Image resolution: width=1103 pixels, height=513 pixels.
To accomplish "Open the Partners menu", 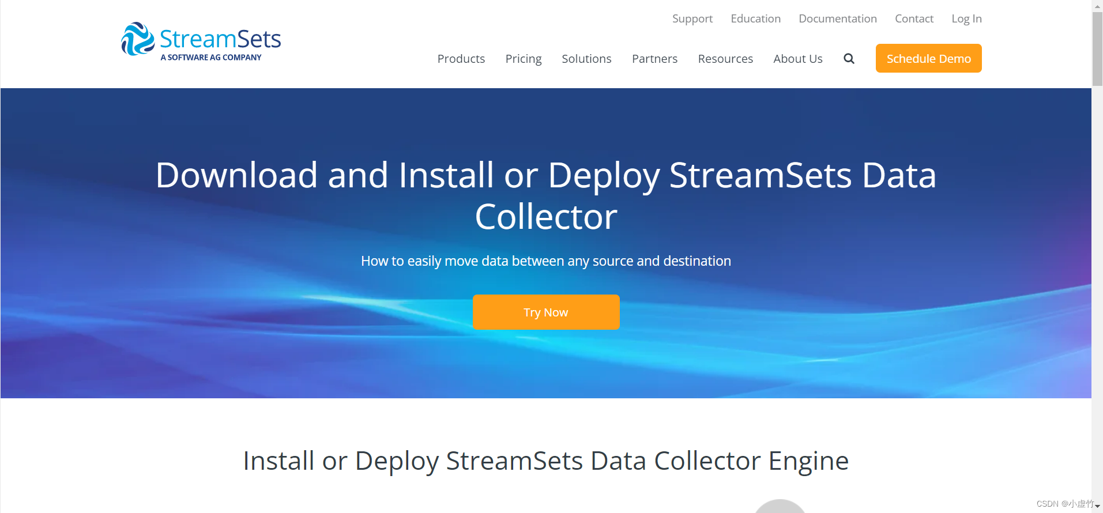I will pos(654,59).
